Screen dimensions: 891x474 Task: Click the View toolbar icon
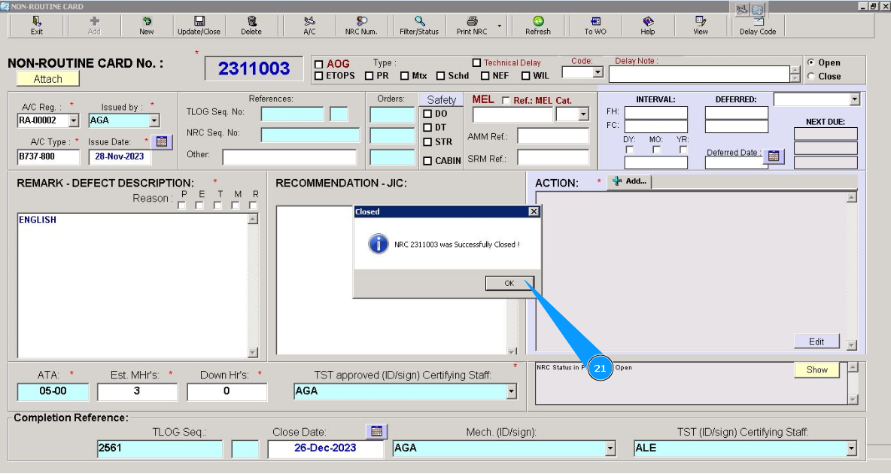click(x=701, y=26)
